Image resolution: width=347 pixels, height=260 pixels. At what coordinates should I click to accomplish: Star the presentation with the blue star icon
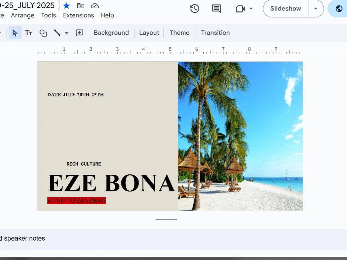pos(66,6)
